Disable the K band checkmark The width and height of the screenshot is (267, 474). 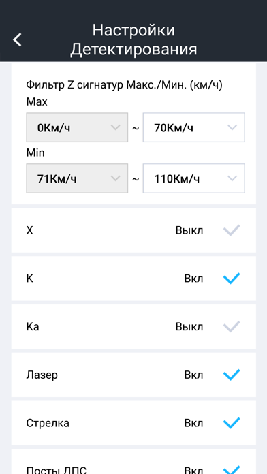pyautogui.click(x=232, y=279)
